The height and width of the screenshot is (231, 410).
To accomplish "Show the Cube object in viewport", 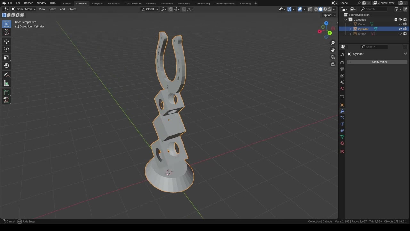I will pos(400,24).
